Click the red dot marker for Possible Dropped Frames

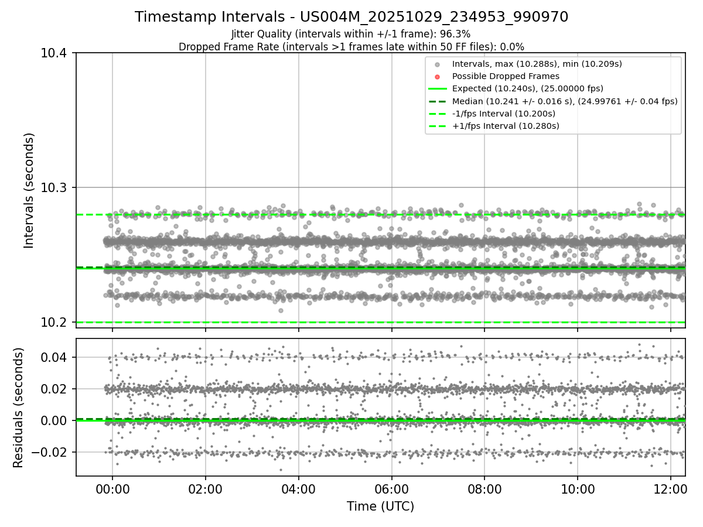(437, 77)
